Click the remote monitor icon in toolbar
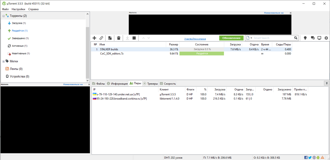 tap(319, 38)
